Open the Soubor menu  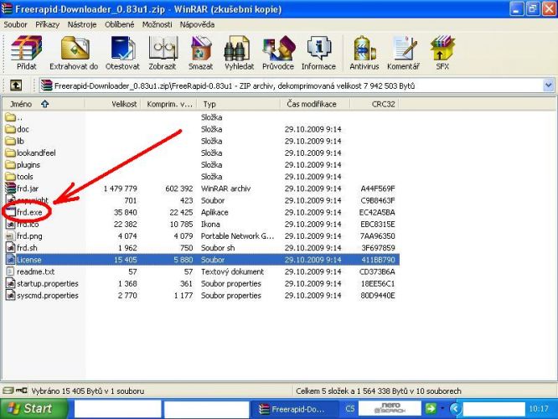click(15, 24)
